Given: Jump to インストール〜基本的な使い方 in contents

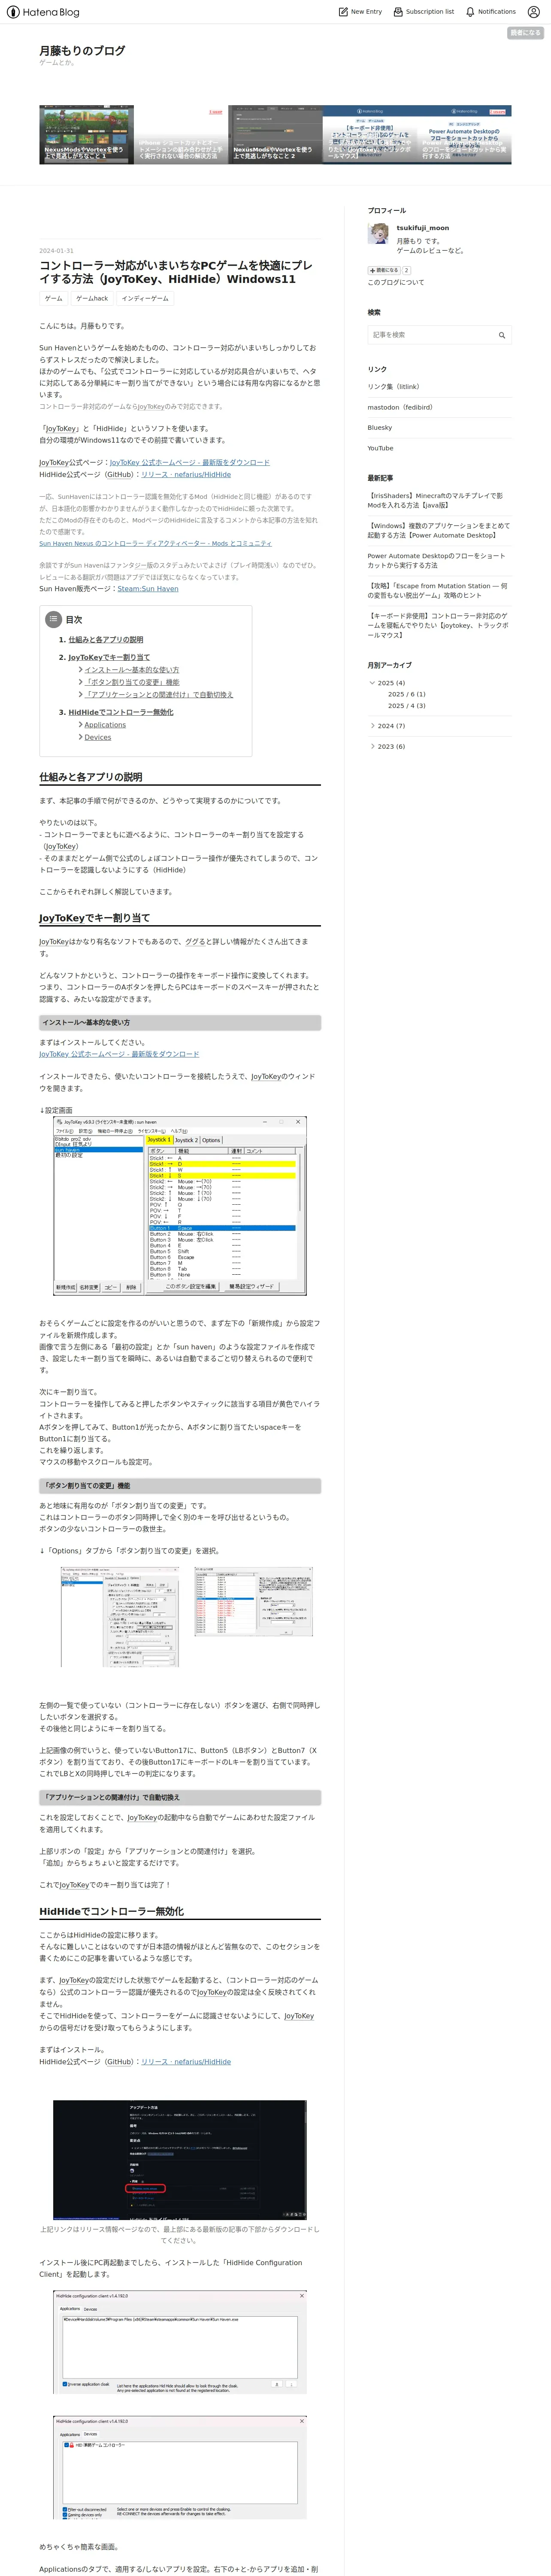Looking at the screenshot, I should [x=132, y=670].
